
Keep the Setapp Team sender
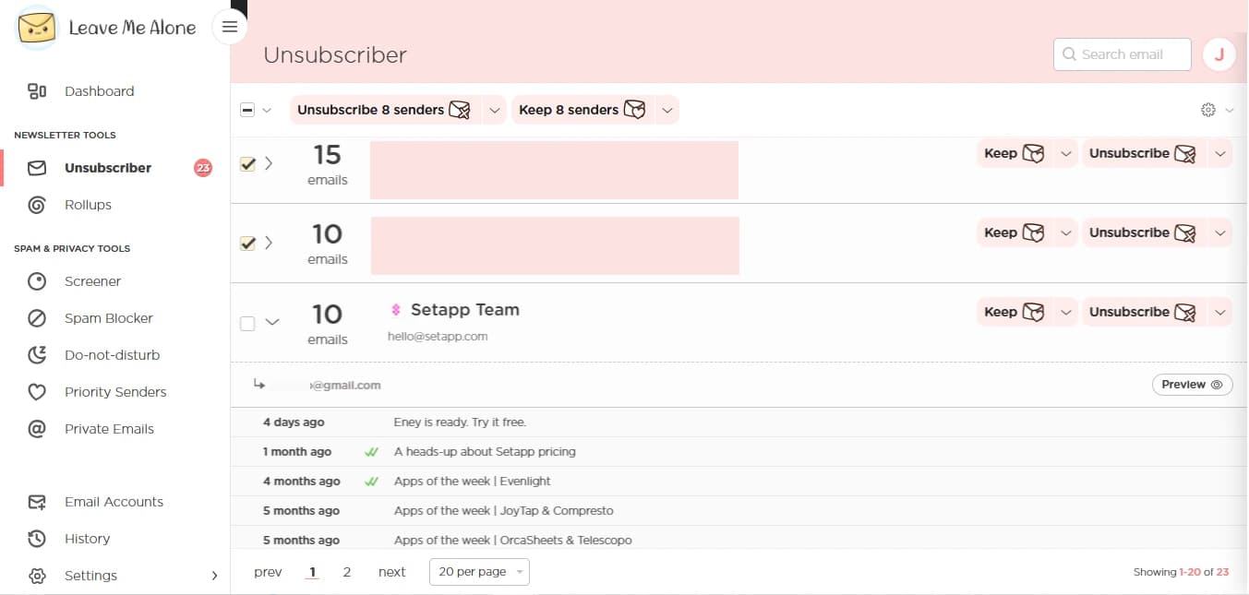point(1014,313)
